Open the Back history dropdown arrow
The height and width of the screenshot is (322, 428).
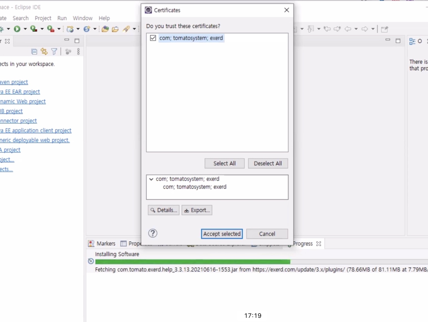click(356, 29)
